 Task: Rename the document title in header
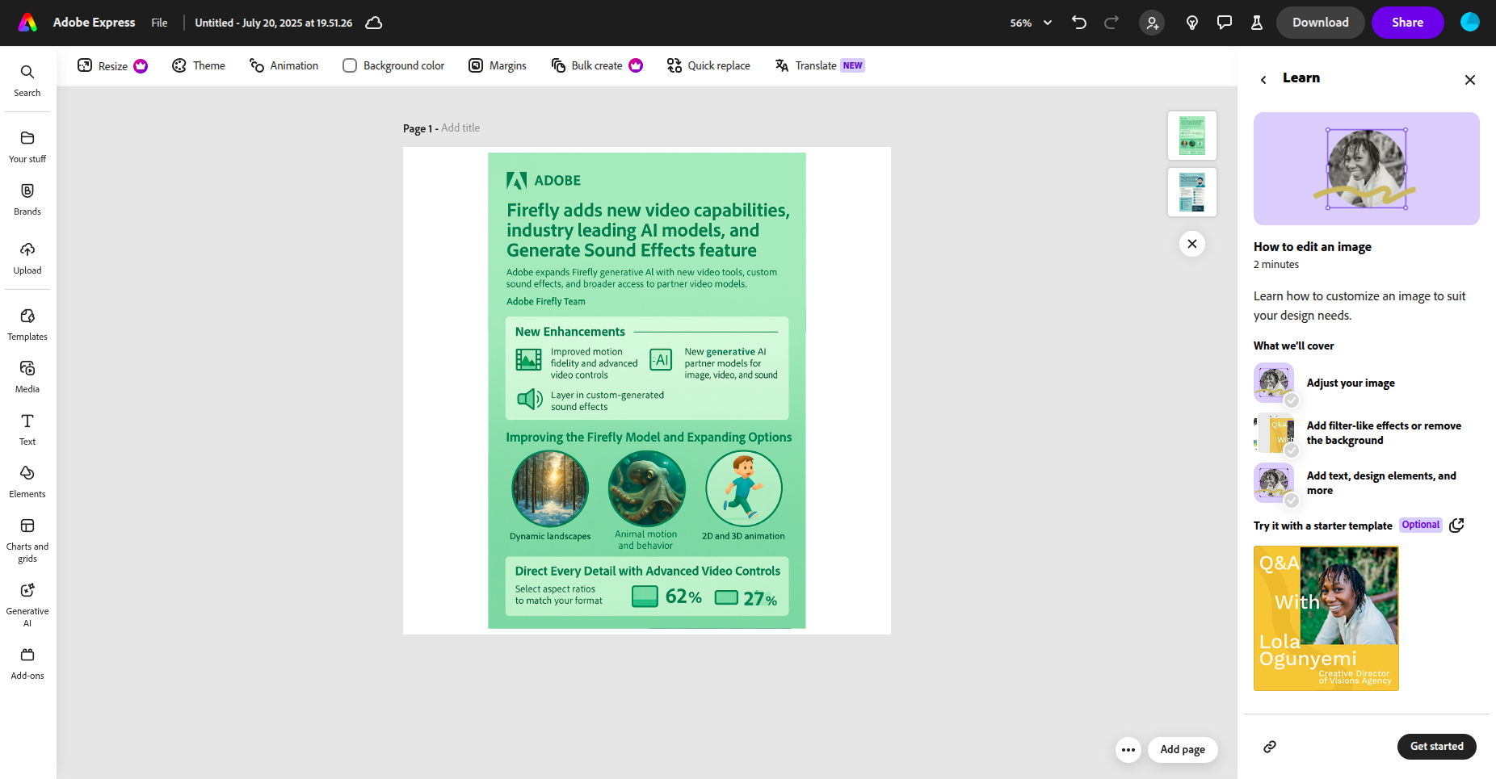point(274,23)
